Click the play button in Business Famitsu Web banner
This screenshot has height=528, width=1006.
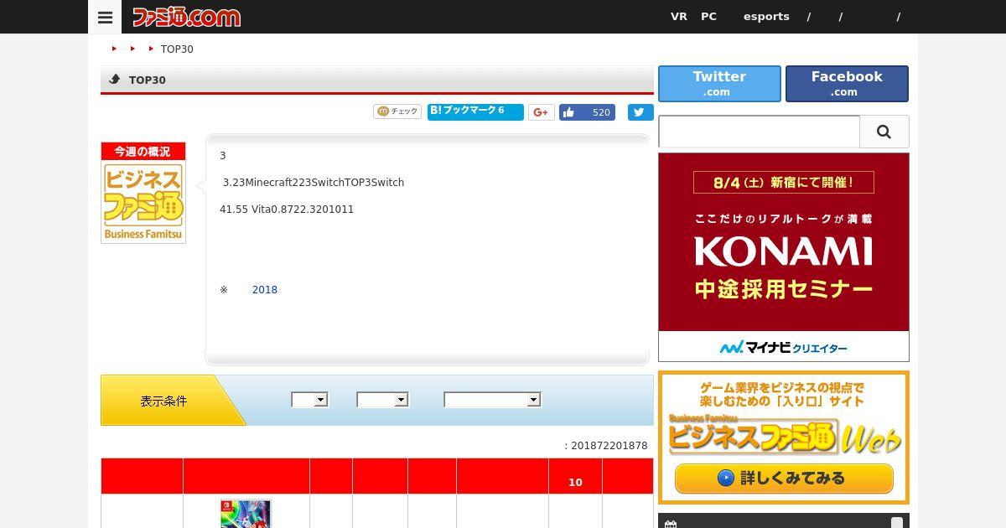tap(726, 478)
